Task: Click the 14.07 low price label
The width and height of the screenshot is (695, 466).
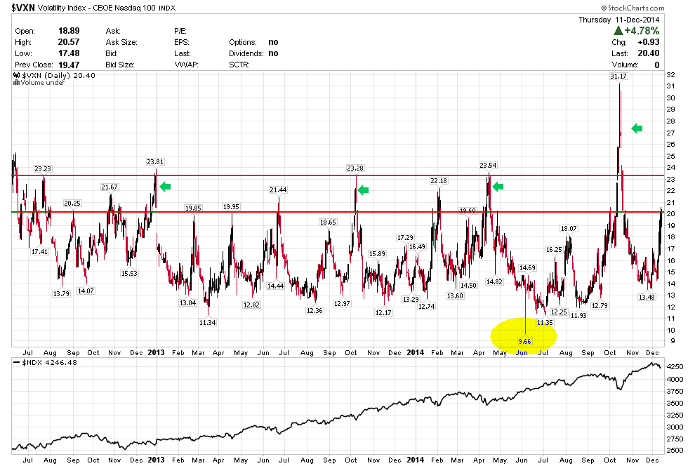Action: (86, 291)
